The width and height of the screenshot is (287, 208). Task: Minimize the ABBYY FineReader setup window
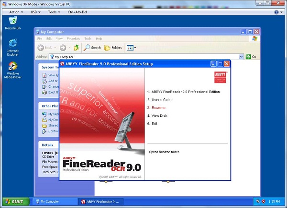tap(213, 64)
